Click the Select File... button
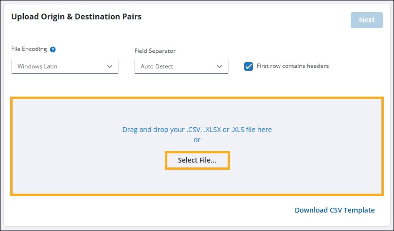Image resolution: width=394 pixels, height=231 pixels. pyautogui.click(x=197, y=161)
